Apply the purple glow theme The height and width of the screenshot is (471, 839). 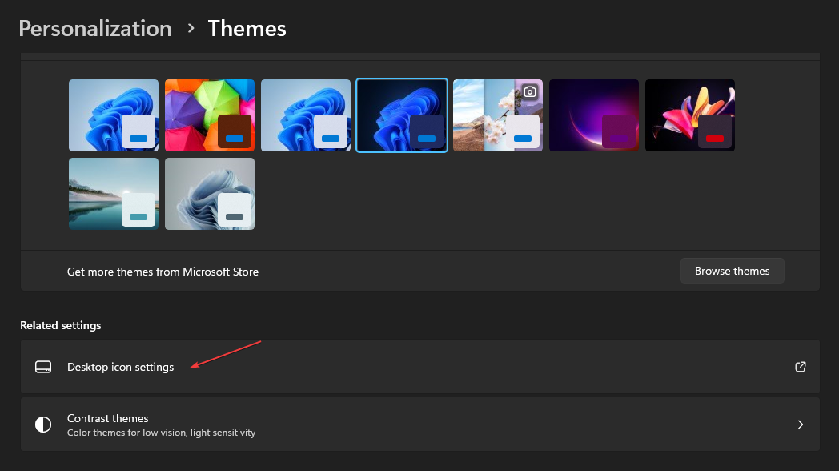[593, 115]
